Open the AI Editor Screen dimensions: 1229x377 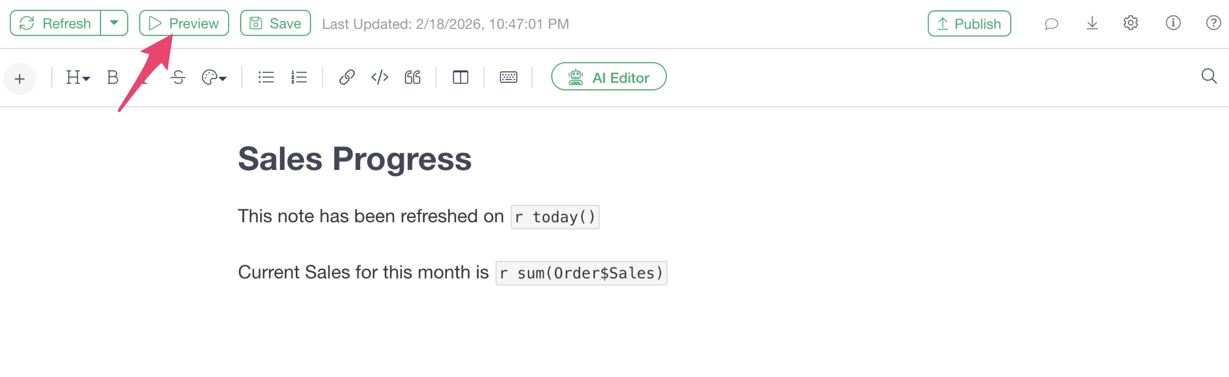tap(608, 77)
